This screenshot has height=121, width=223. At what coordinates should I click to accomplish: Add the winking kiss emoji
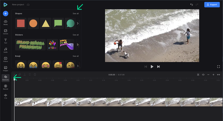pos(71,65)
